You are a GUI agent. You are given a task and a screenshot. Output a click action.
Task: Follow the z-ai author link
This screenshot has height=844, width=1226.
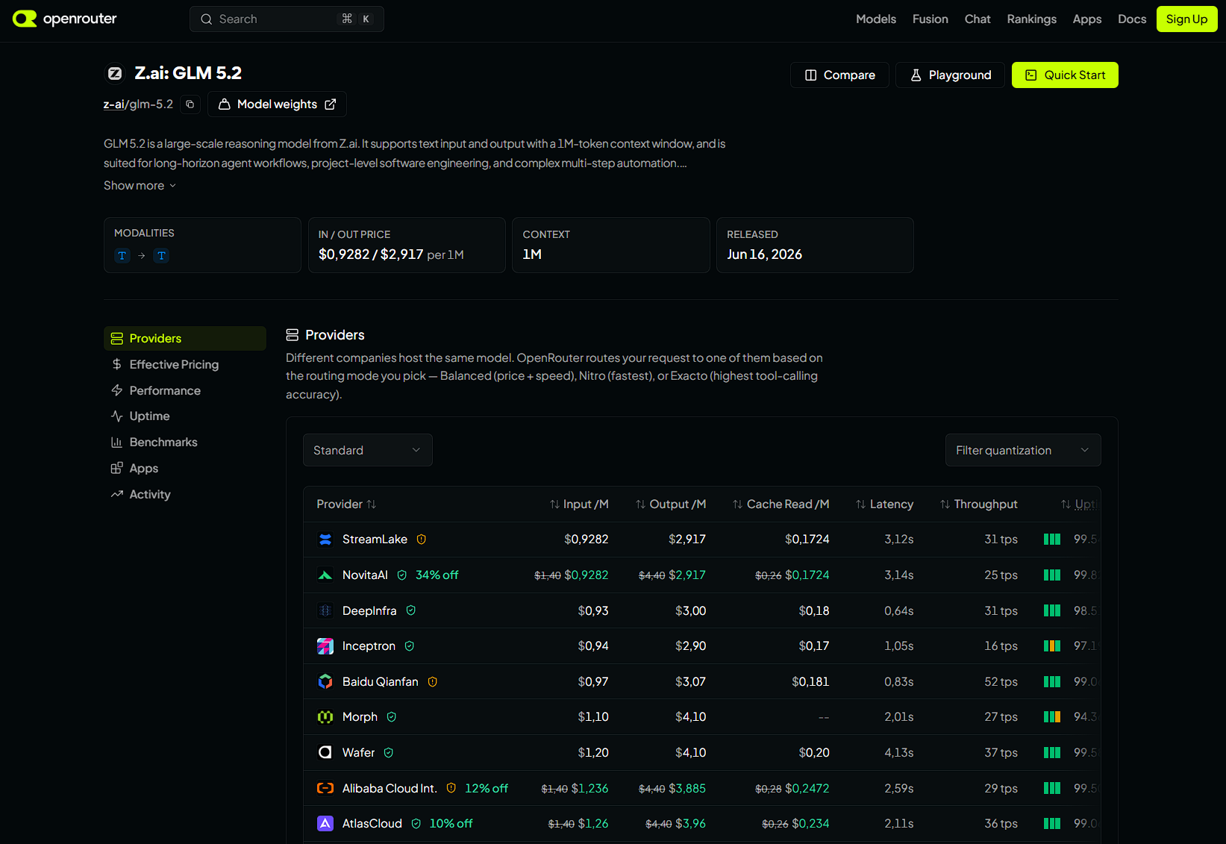pyautogui.click(x=113, y=104)
